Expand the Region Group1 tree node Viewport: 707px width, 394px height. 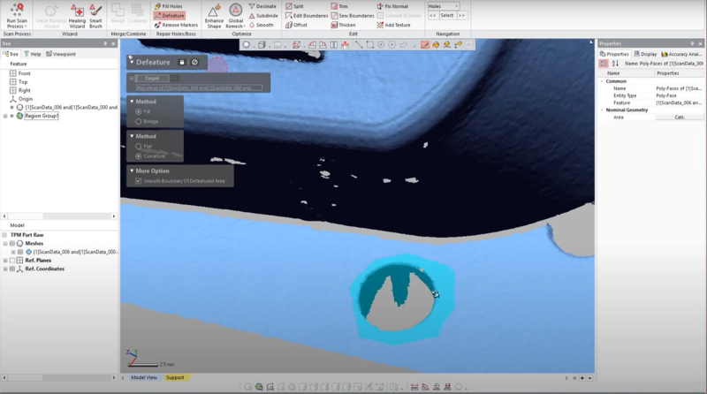5,116
